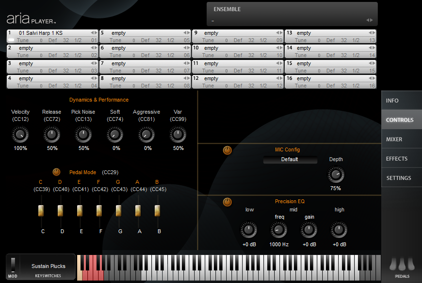Click the MOD wheel slider
The height and width of the screenshot is (283, 422).
[x=13, y=265]
